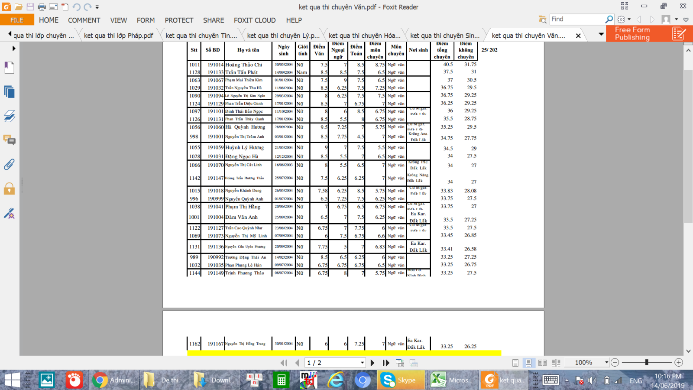Expand the page number dropdown
693x390 pixels.
pyautogui.click(x=362, y=363)
